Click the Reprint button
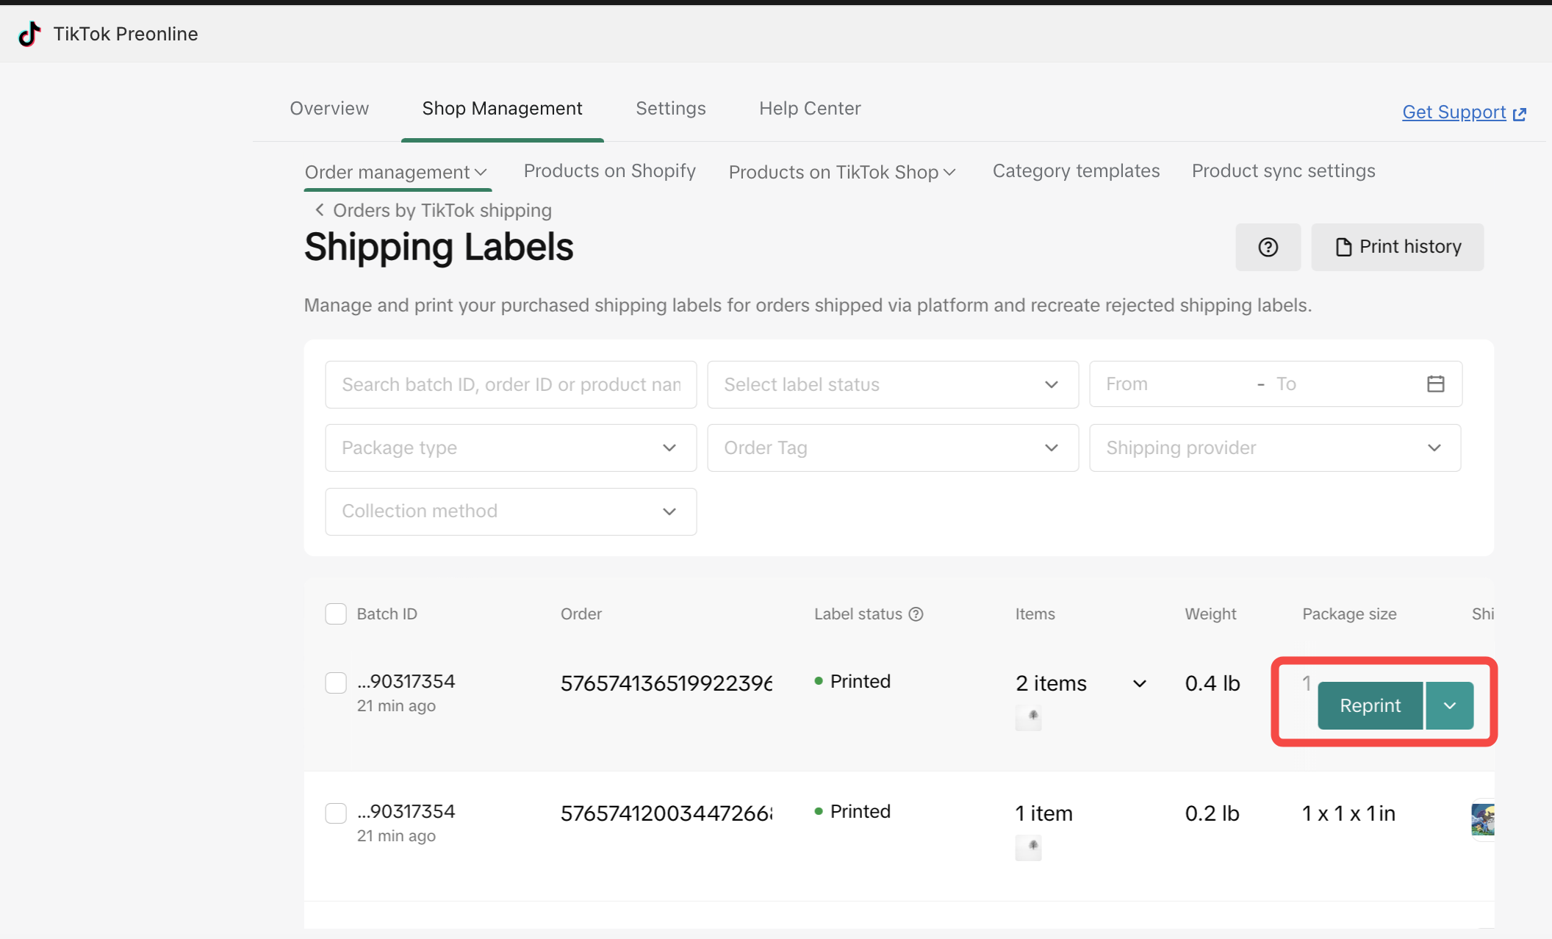Screen dimensions: 1552x939 coord(1370,705)
